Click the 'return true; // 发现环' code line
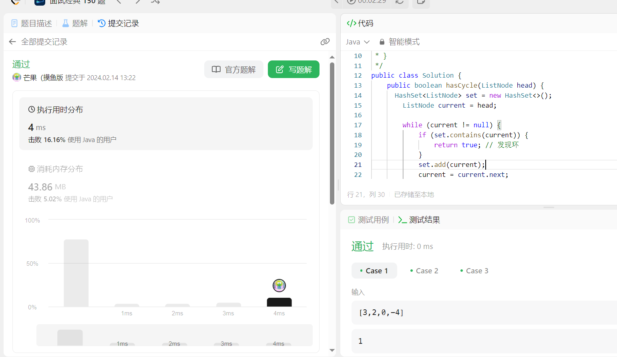Viewport: 617px width, 357px height. click(x=476, y=145)
